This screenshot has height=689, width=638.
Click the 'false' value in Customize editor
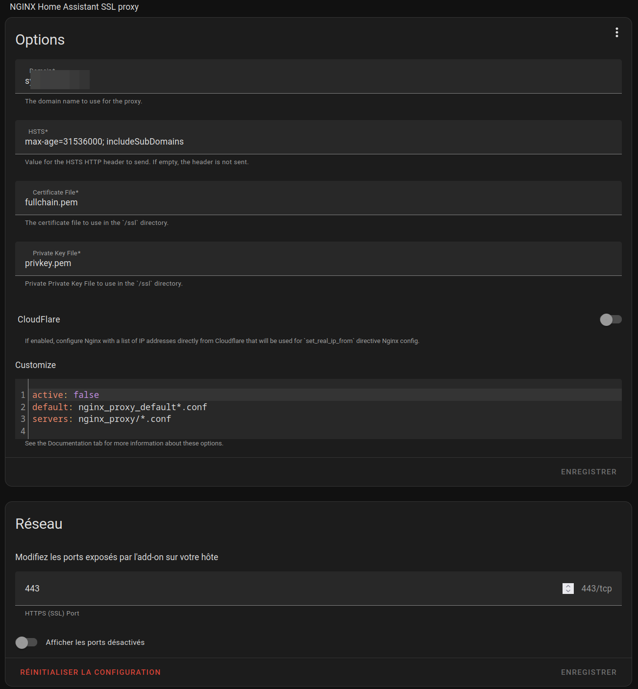86,395
